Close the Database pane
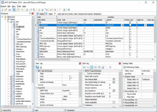Image resolution: width=157 pixels, height=112 pixels. [32, 14]
